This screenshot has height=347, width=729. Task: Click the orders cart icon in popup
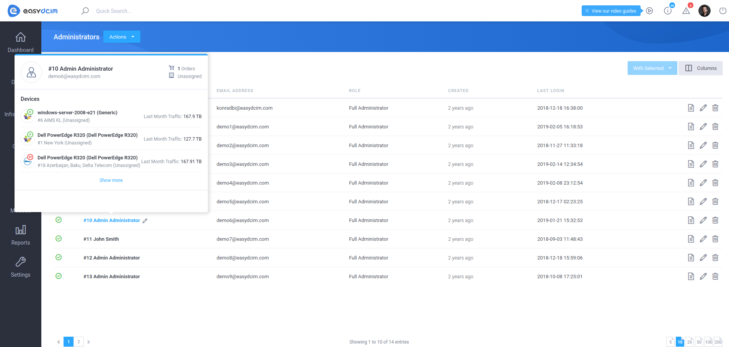(x=171, y=68)
